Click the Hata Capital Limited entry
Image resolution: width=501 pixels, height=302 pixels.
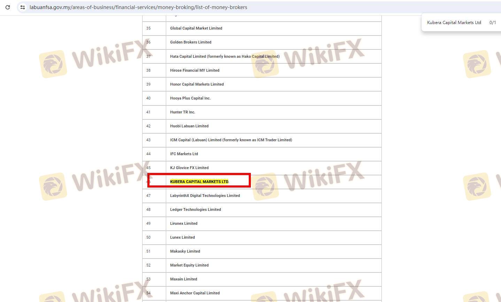click(224, 56)
